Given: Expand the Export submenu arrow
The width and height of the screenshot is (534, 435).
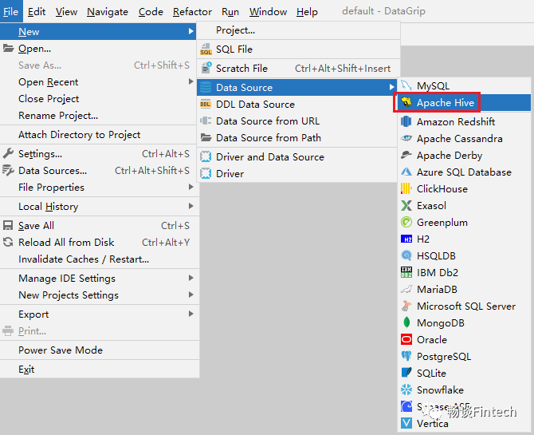Looking at the screenshot, I should (191, 314).
